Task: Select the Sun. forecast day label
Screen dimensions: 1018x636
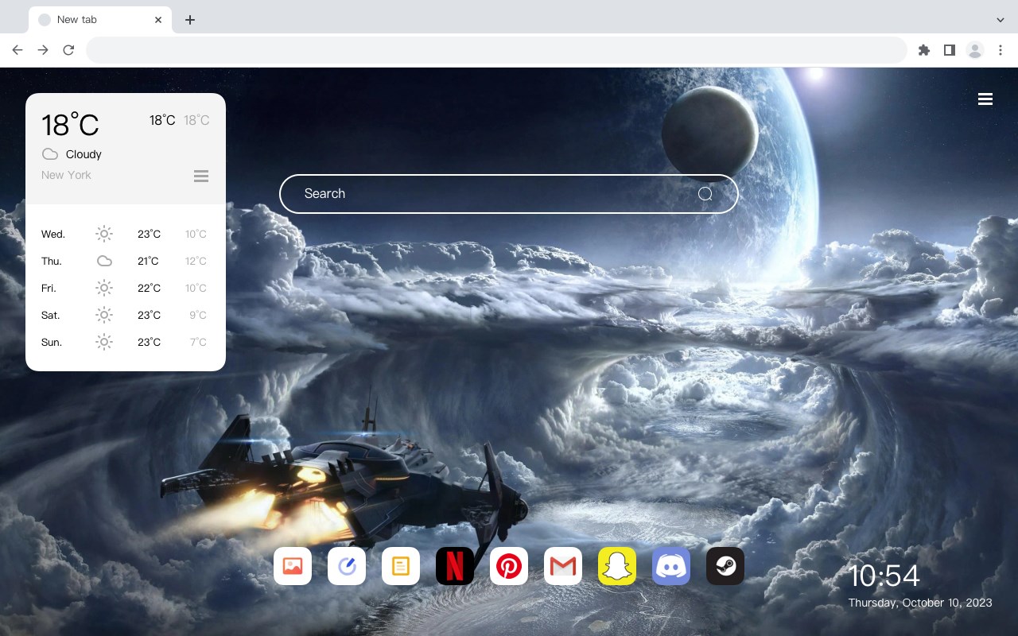Action: [x=52, y=342]
